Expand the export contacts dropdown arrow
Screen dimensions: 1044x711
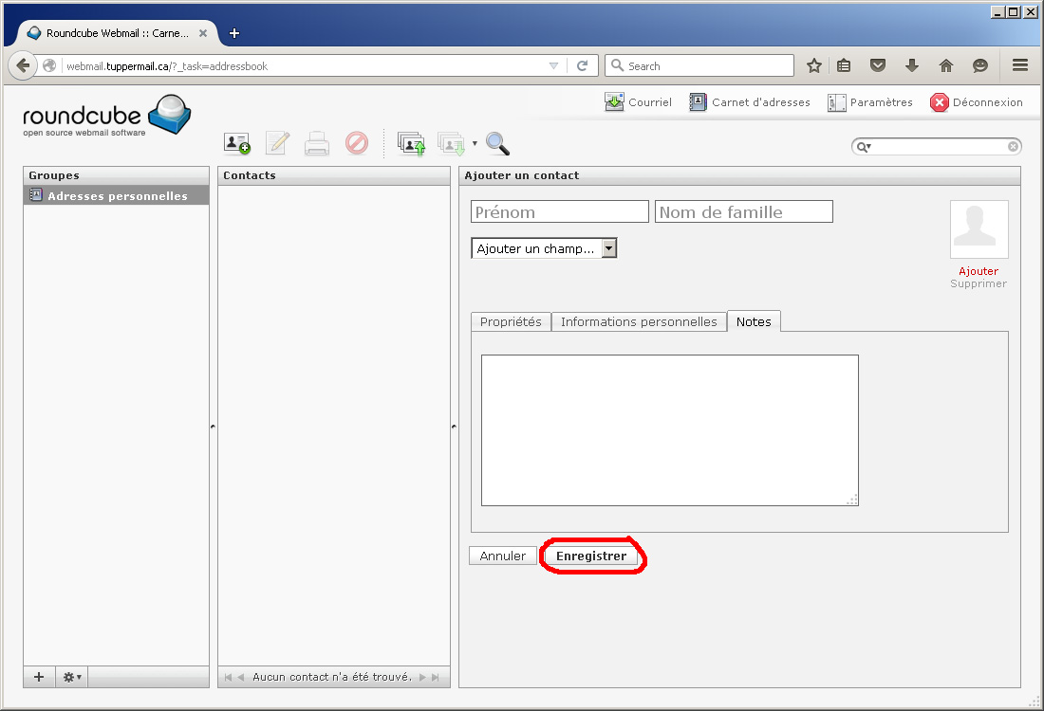pos(475,144)
